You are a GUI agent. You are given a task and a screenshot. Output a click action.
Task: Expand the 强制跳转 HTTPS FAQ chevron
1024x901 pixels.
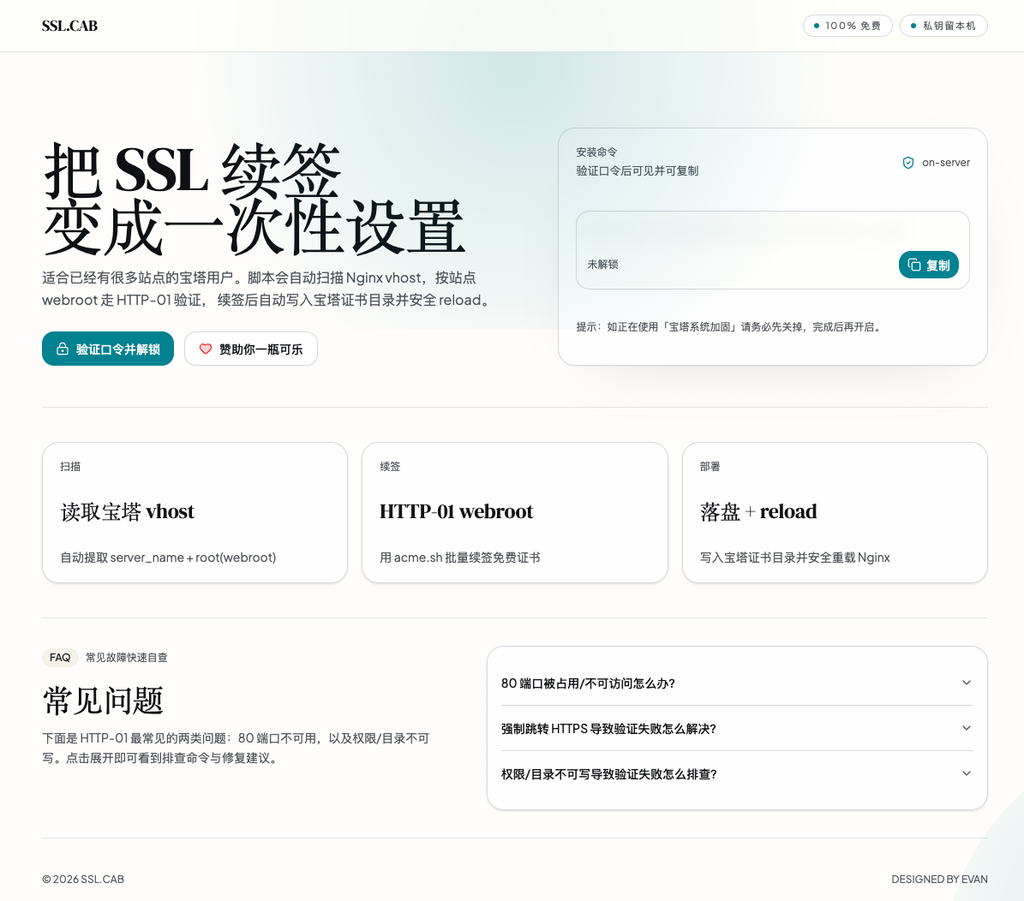tap(967, 728)
